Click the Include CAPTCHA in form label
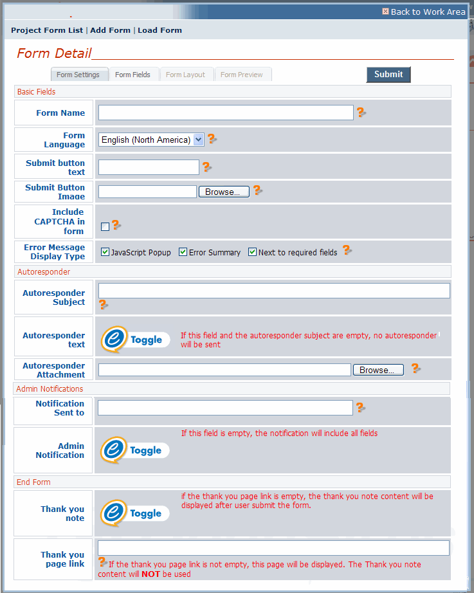 point(59,222)
